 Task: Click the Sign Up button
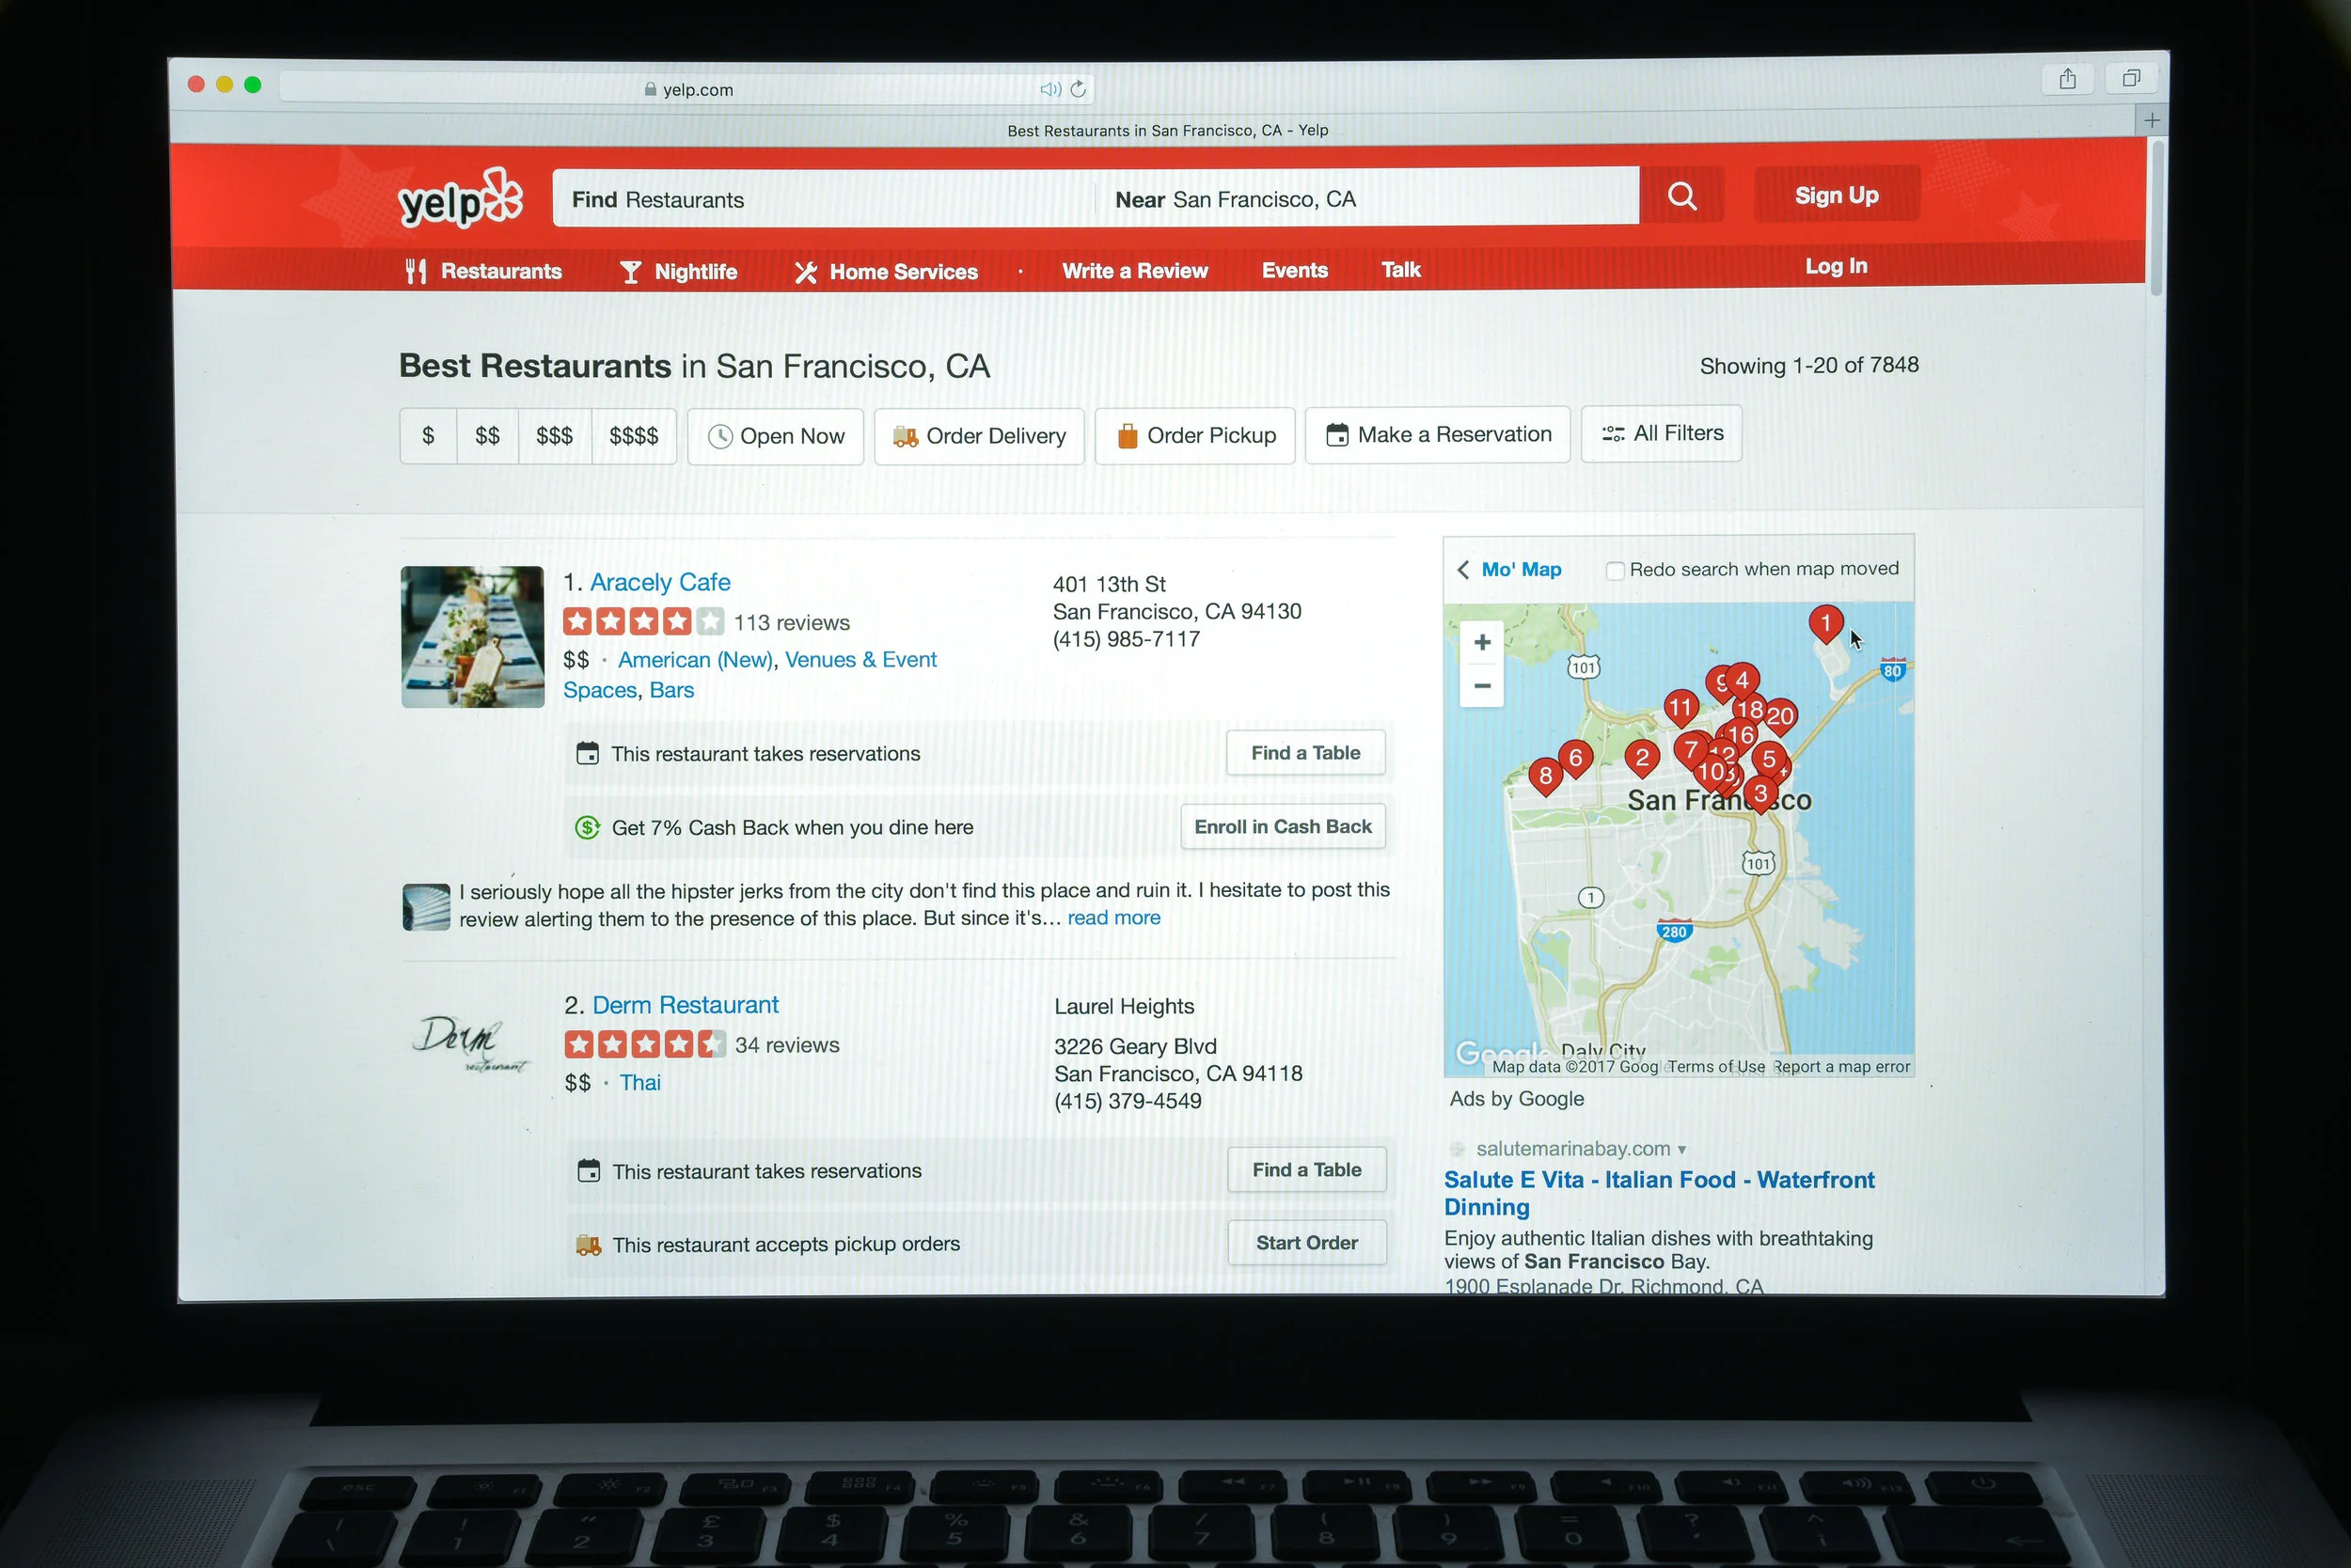click(x=1836, y=194)
